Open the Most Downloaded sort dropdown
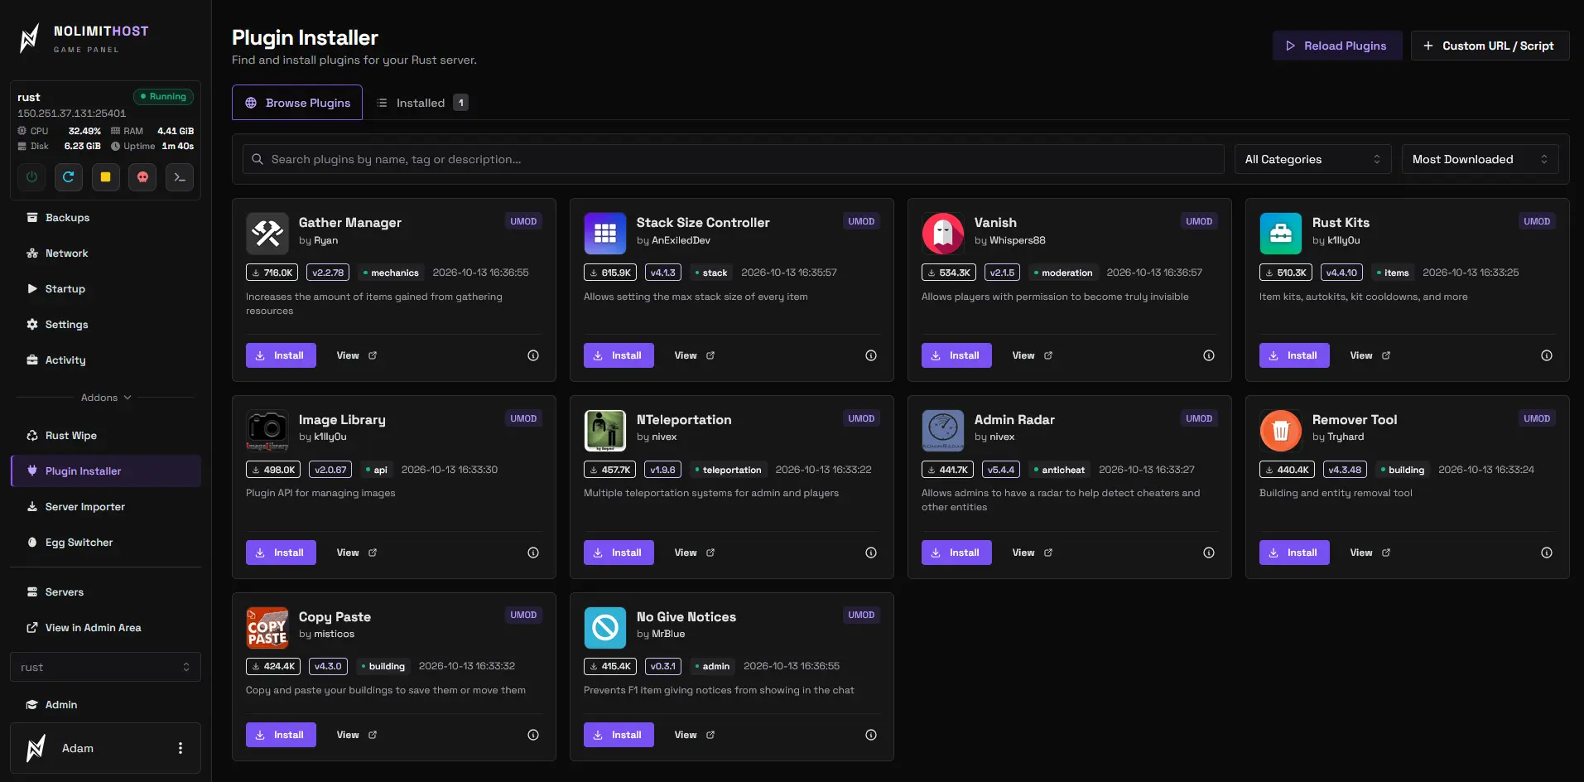This screenshot has width=1584, height=782. [x=1480, y=159]
